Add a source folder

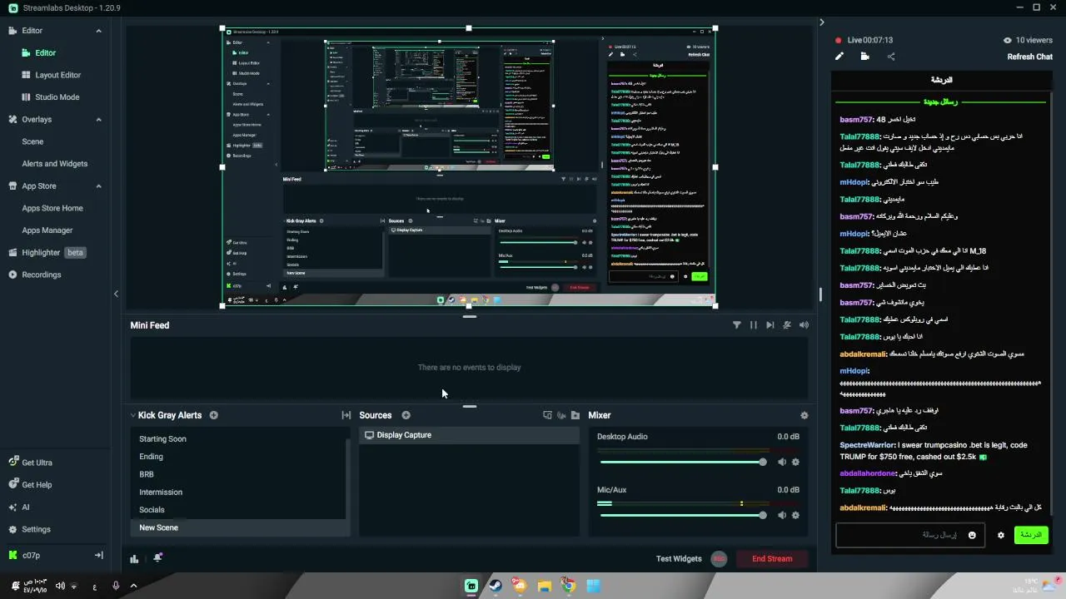coord(575,415)
